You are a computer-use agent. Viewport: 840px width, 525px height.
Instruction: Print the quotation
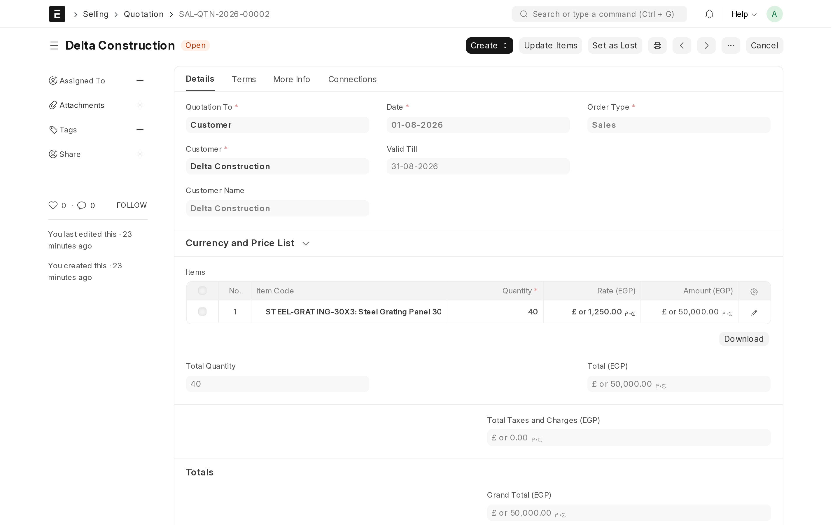click(x=657, y=45)
